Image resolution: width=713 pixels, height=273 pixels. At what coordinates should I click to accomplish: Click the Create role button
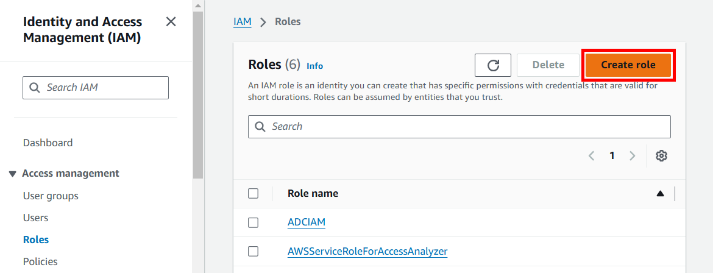pyautogui.click(x=628, y=65)
